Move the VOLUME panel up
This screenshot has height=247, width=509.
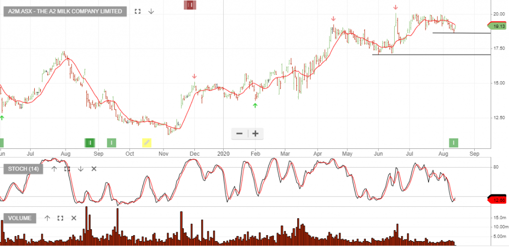47,218
